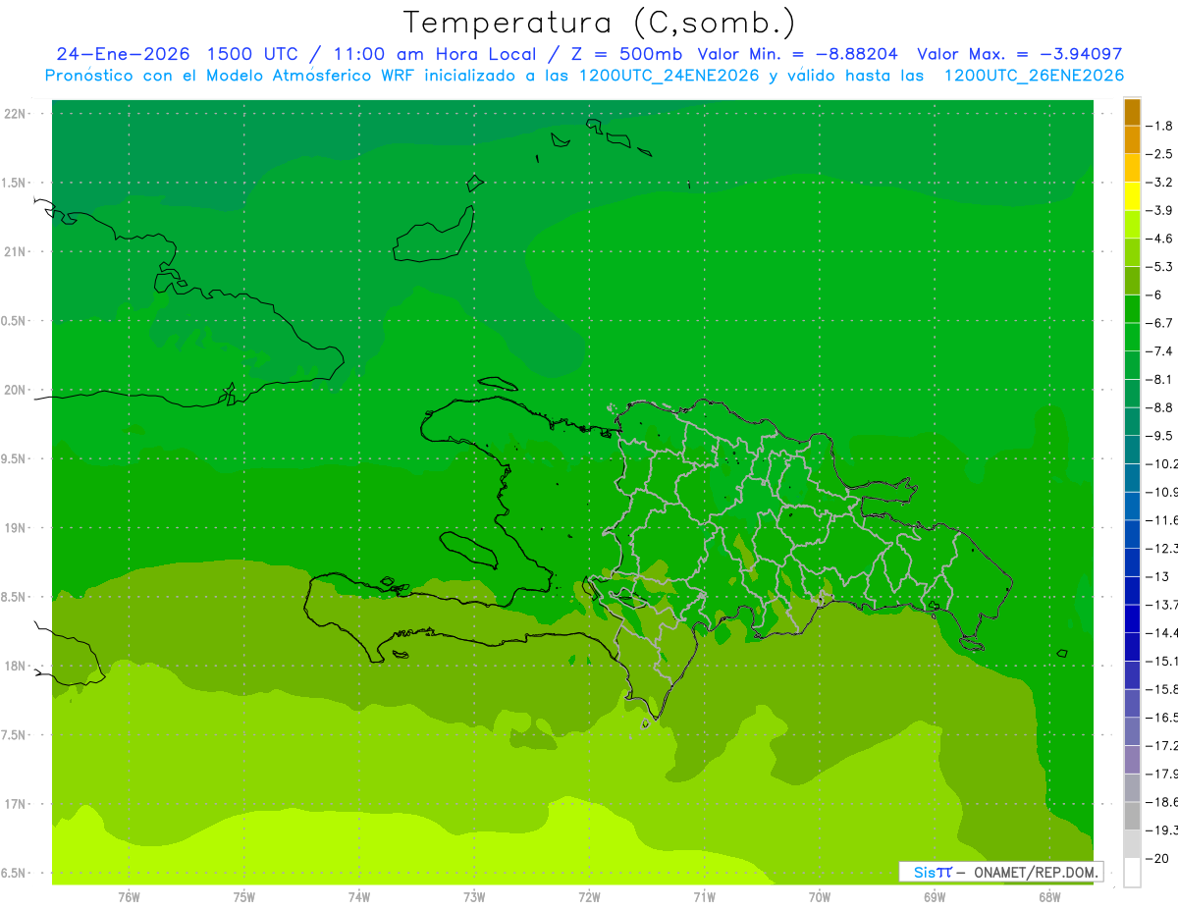Click the "70W" longitude label
The image size is (1178, 910).
click(x=820, y=897)
